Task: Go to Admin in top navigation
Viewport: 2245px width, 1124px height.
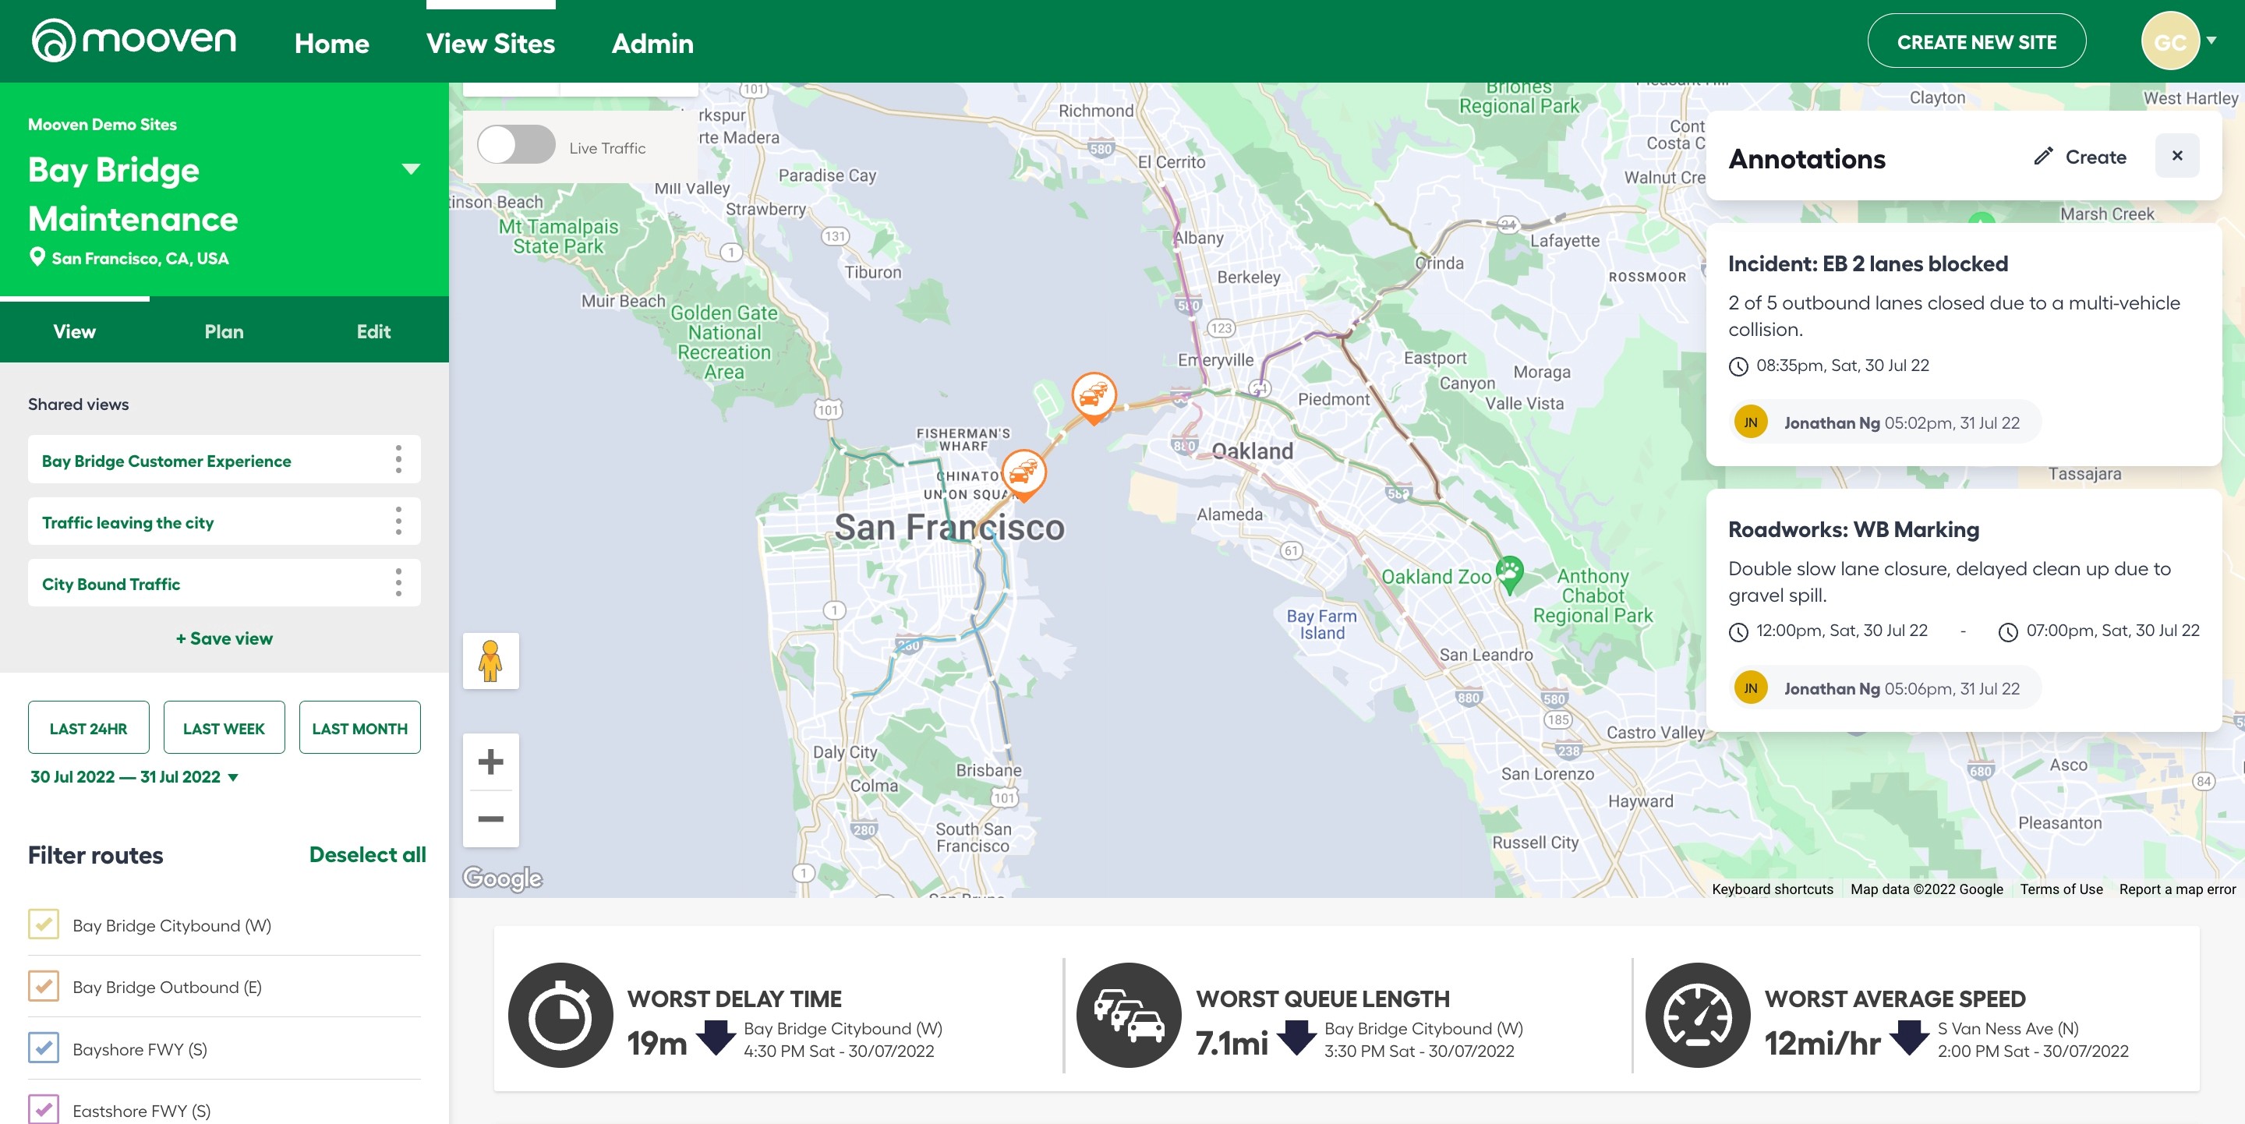Action: 652,44
